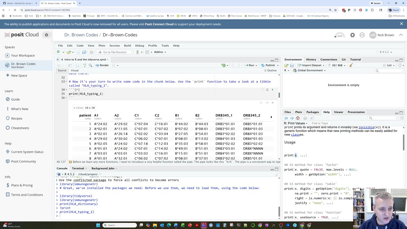Image resolution: width=407 pixels, height=229 pixels.
Task: Open R: Print Values topic dropdown
Action: coord(296,123)
